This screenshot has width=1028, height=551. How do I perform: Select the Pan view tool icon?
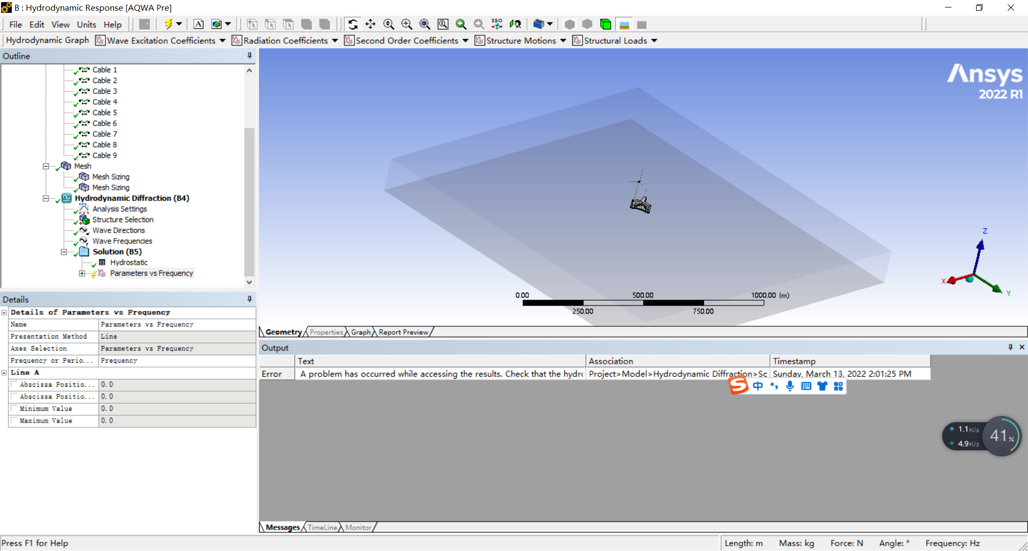(371, 24)
